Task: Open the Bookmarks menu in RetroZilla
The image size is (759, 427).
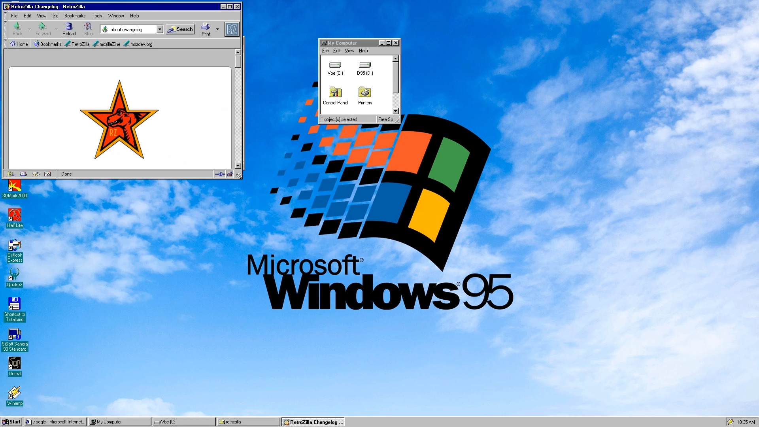Action: click(x=75, y=16)
